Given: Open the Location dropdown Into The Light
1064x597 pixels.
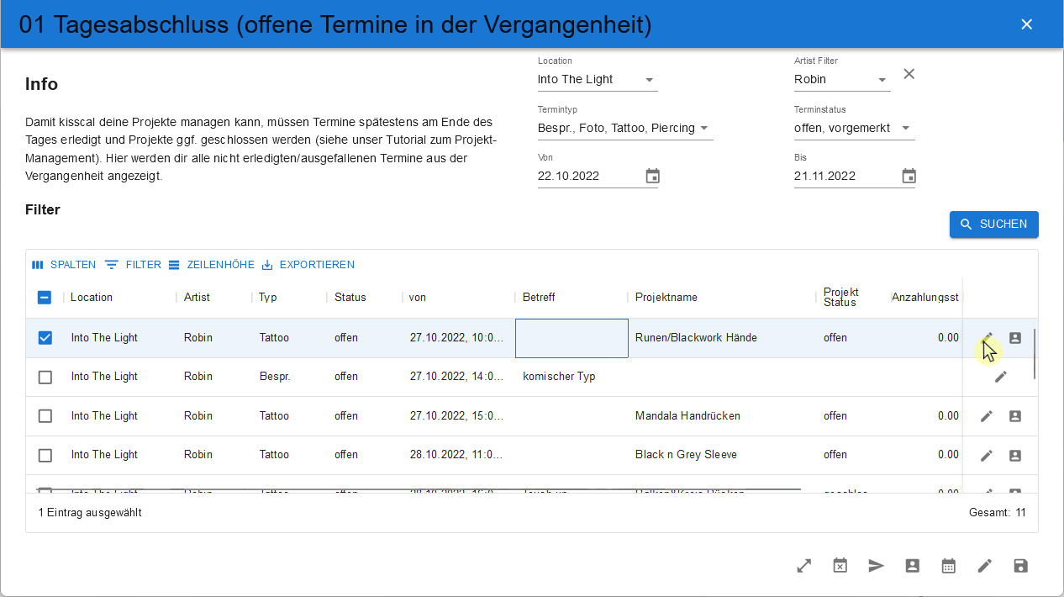Looking at the screenshot, I should click(598, 79).
